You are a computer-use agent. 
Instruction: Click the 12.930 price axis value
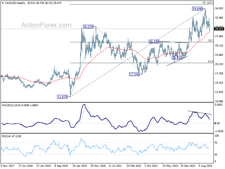[219, 92]
